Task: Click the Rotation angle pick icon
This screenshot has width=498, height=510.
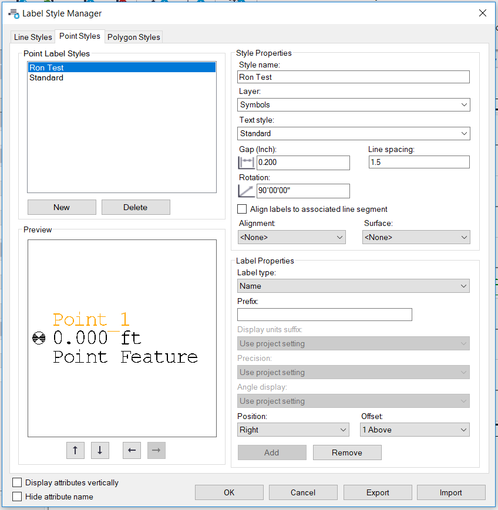Action: 246,191
